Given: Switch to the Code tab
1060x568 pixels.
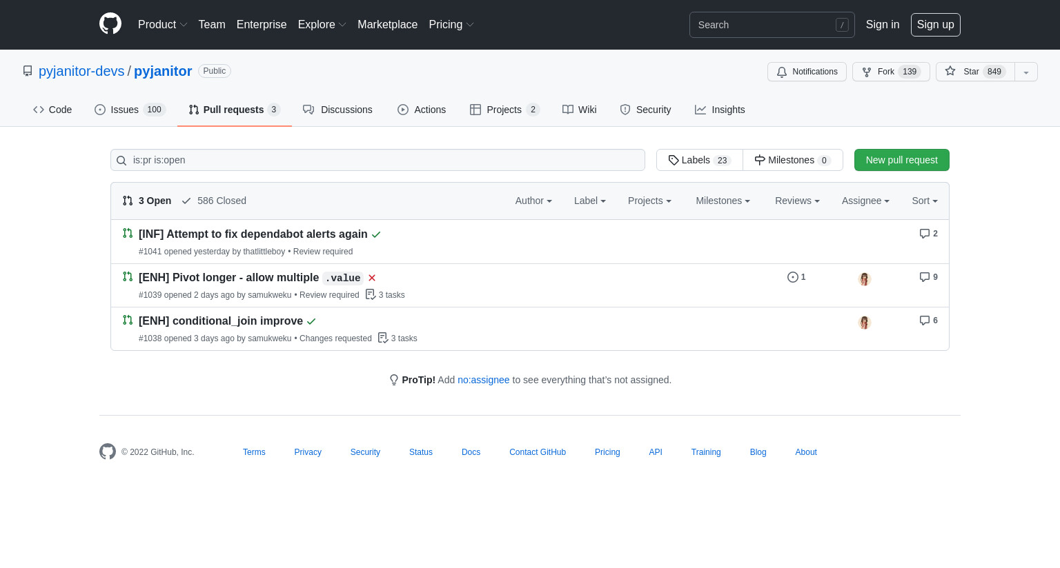Looking at the screenshot, I should (52, 110).
